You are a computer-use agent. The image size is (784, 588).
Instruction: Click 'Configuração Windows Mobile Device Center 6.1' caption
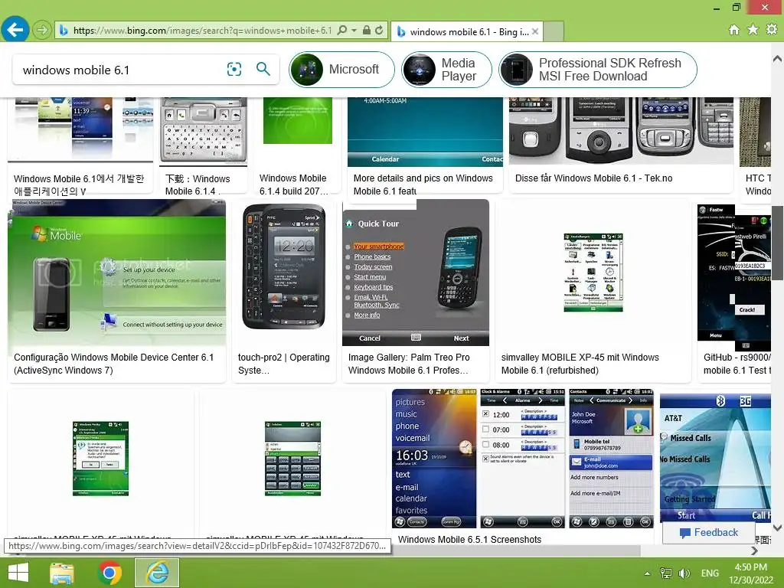coord(113,364)
